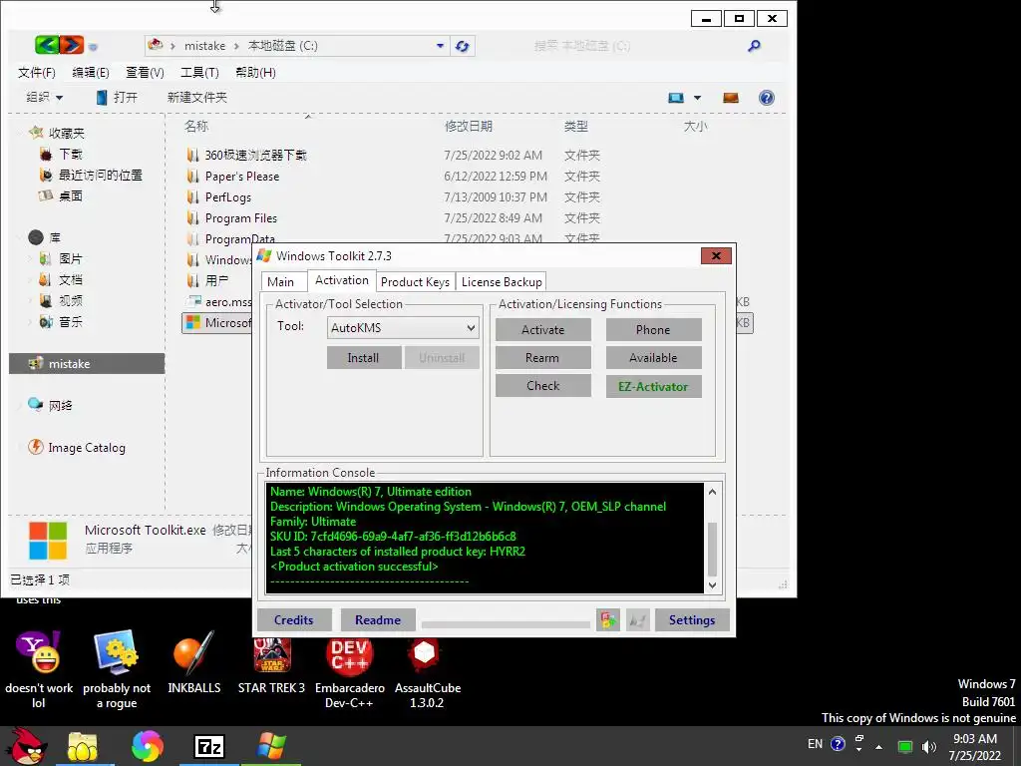Click the volume speaker tray icon

pos(928,746)
